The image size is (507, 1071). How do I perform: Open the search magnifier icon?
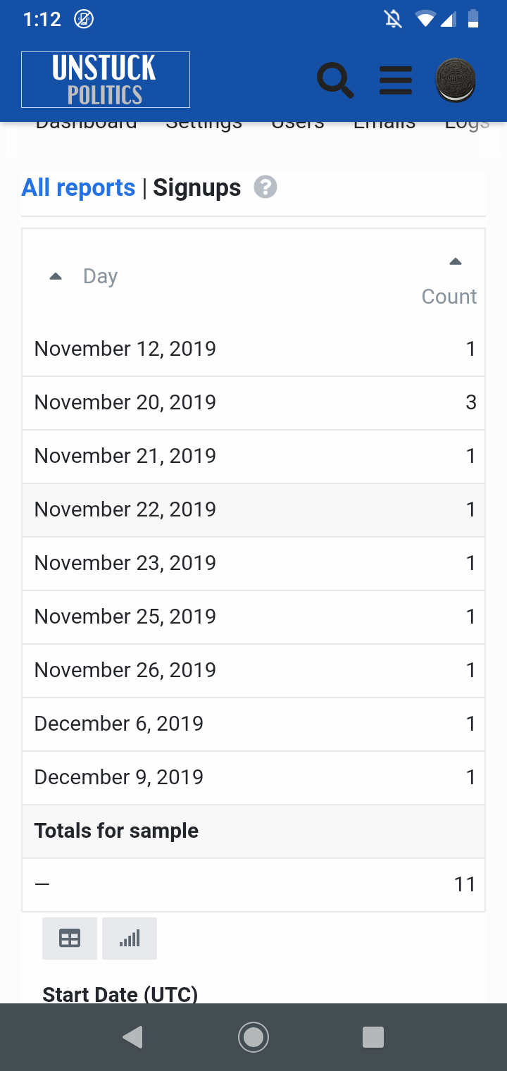[335, 80]
